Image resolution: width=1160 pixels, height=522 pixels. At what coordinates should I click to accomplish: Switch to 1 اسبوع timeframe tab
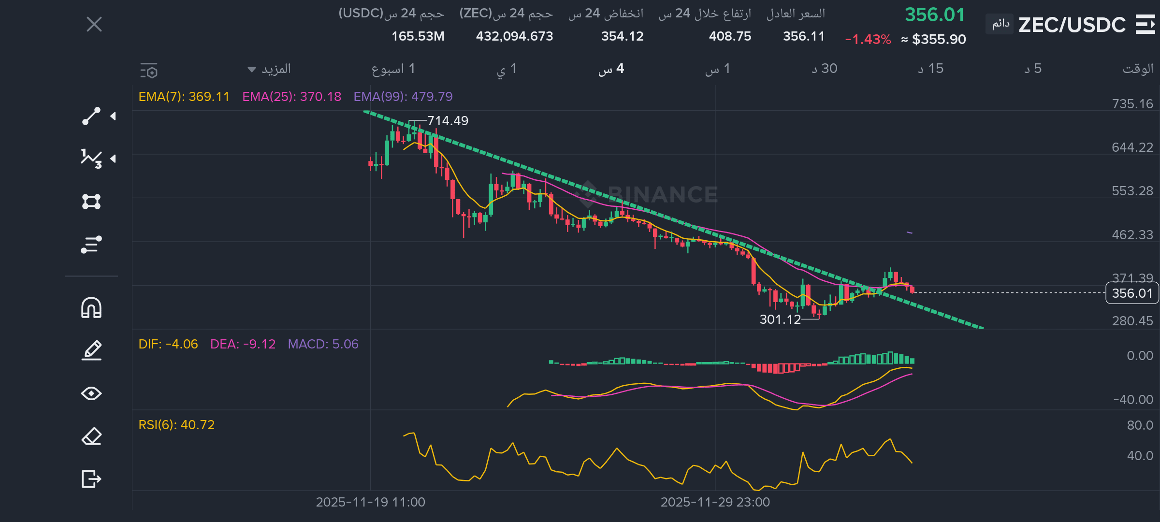[393, 69]
